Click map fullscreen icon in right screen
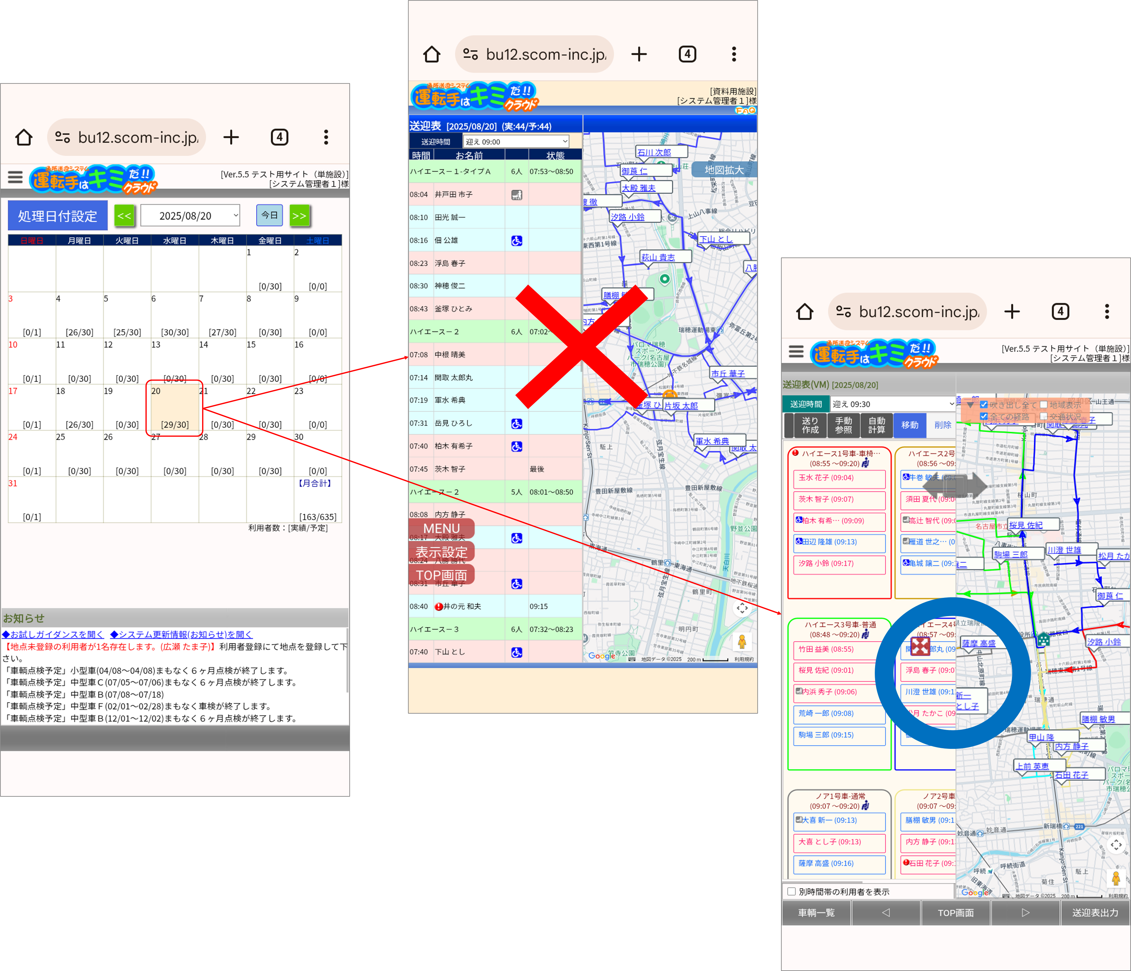Screen dimensions: 1131x971 coord(1116,845)
